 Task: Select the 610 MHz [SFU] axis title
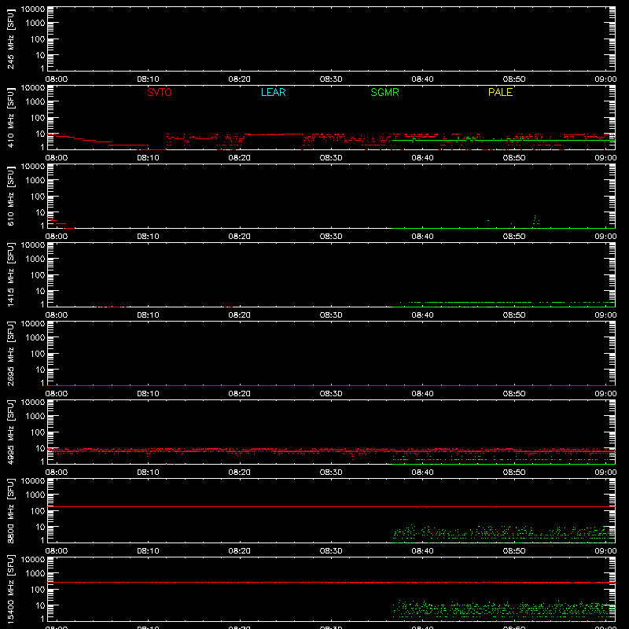pos(10,197)
